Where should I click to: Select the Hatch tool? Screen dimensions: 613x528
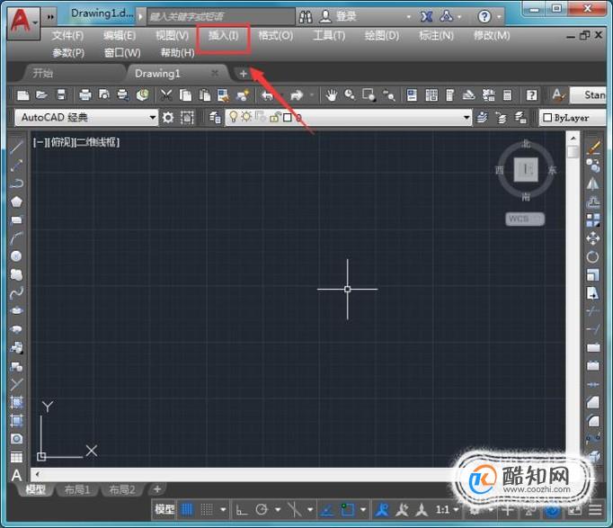[x=16, y=402]
